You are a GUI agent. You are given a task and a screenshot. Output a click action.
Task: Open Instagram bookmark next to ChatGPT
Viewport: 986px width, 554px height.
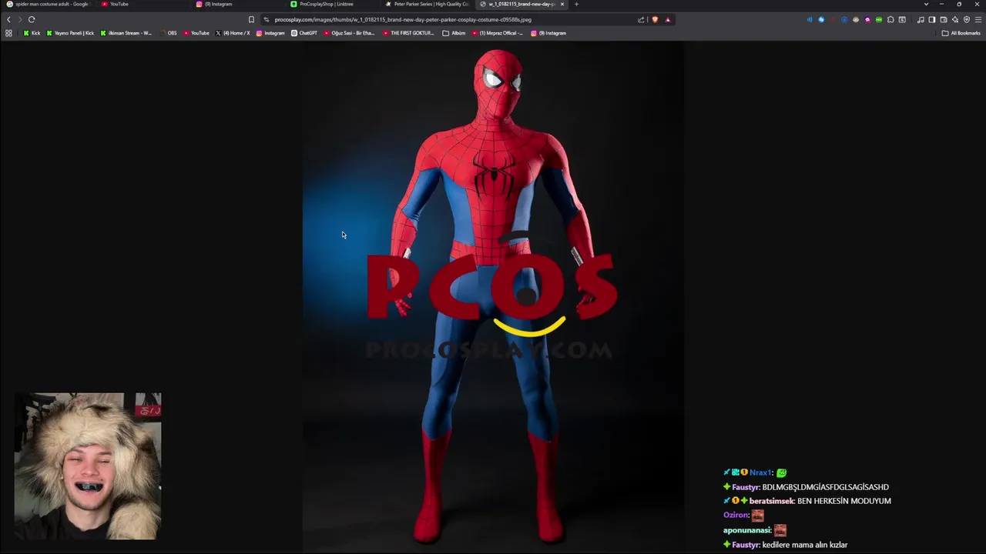270,33
